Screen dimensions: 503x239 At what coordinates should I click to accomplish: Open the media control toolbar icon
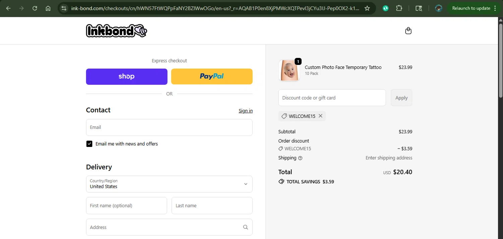pyautogui.click(x=418, y=8)
